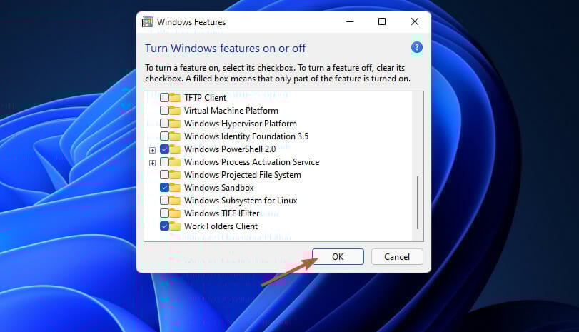Enable the TFTP Client checkbox
This screenshot has width=579, height=332.
click(x=164, y=98)
